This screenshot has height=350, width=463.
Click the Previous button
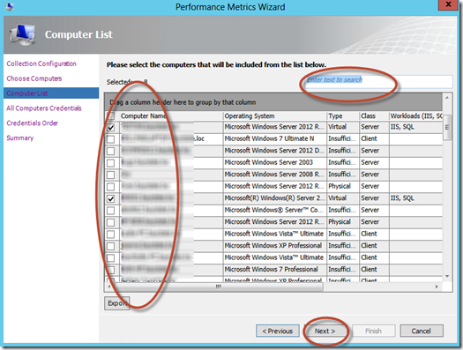[x=278, y=331]
